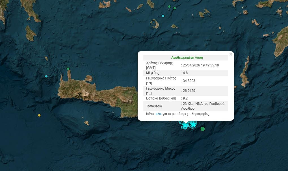Click the origin time 25/04/2026 19:49:55.18

pos(201,65)
